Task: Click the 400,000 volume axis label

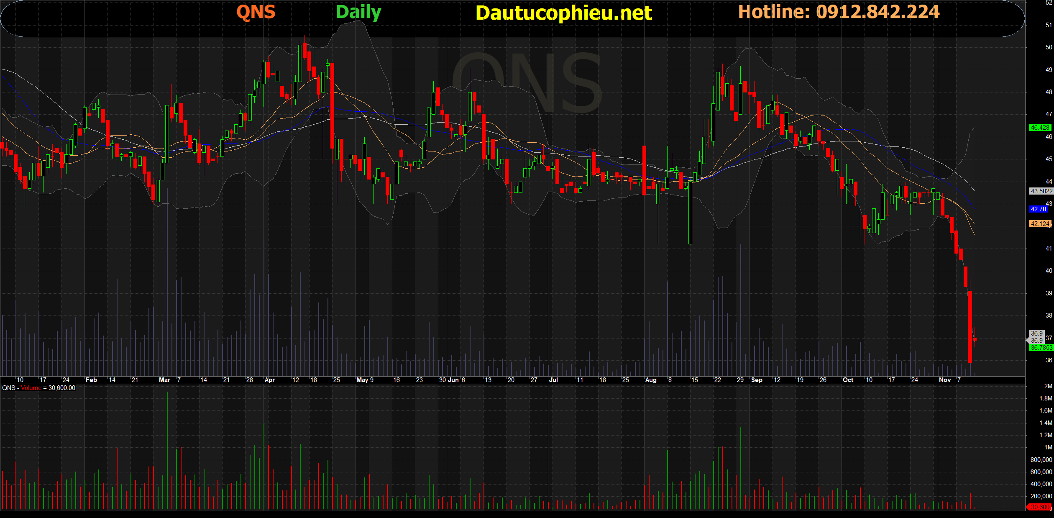Action: pos(1041,484)
